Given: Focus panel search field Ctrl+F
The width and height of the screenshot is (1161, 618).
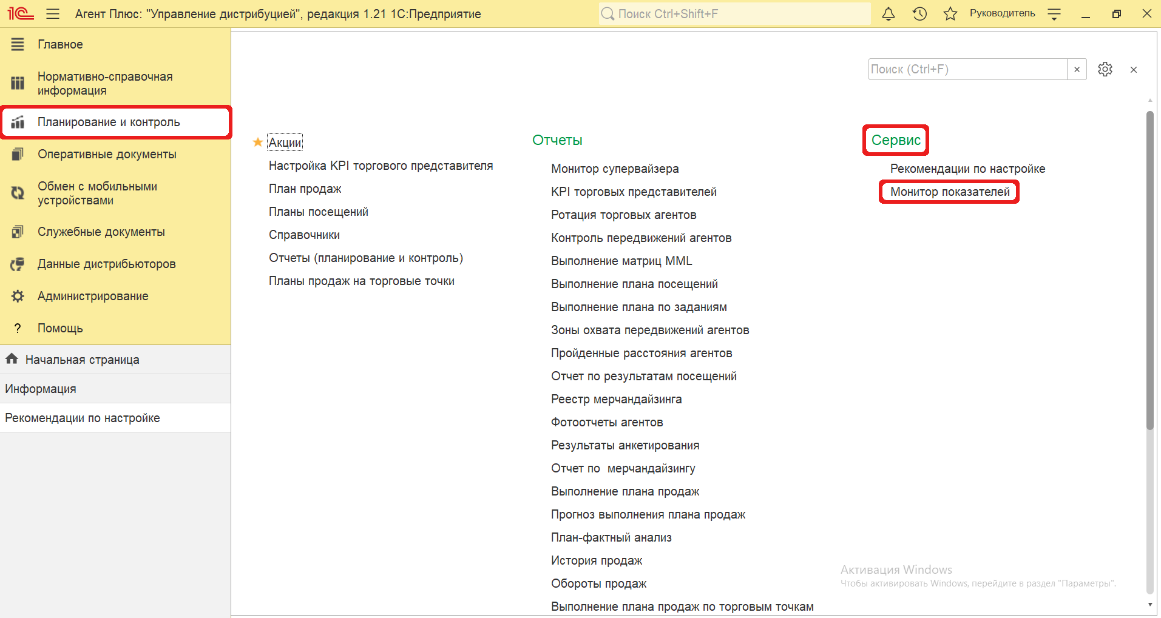Looking at the screenshot, I should [968, 69].
